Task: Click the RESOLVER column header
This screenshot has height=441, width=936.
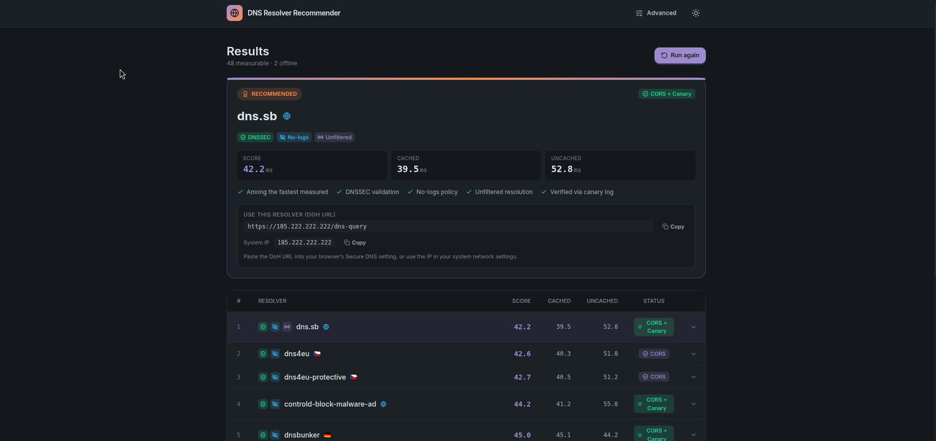Action: click(x=272, y=301)
